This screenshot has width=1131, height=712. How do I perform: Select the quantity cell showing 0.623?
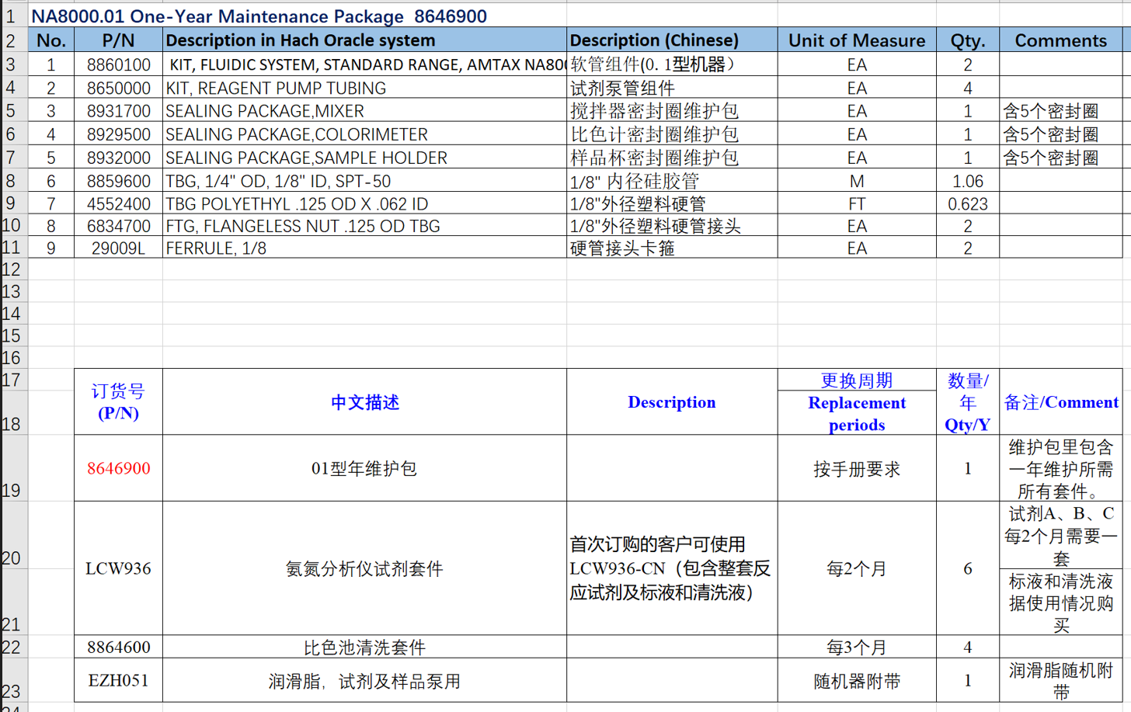(967, 204)
